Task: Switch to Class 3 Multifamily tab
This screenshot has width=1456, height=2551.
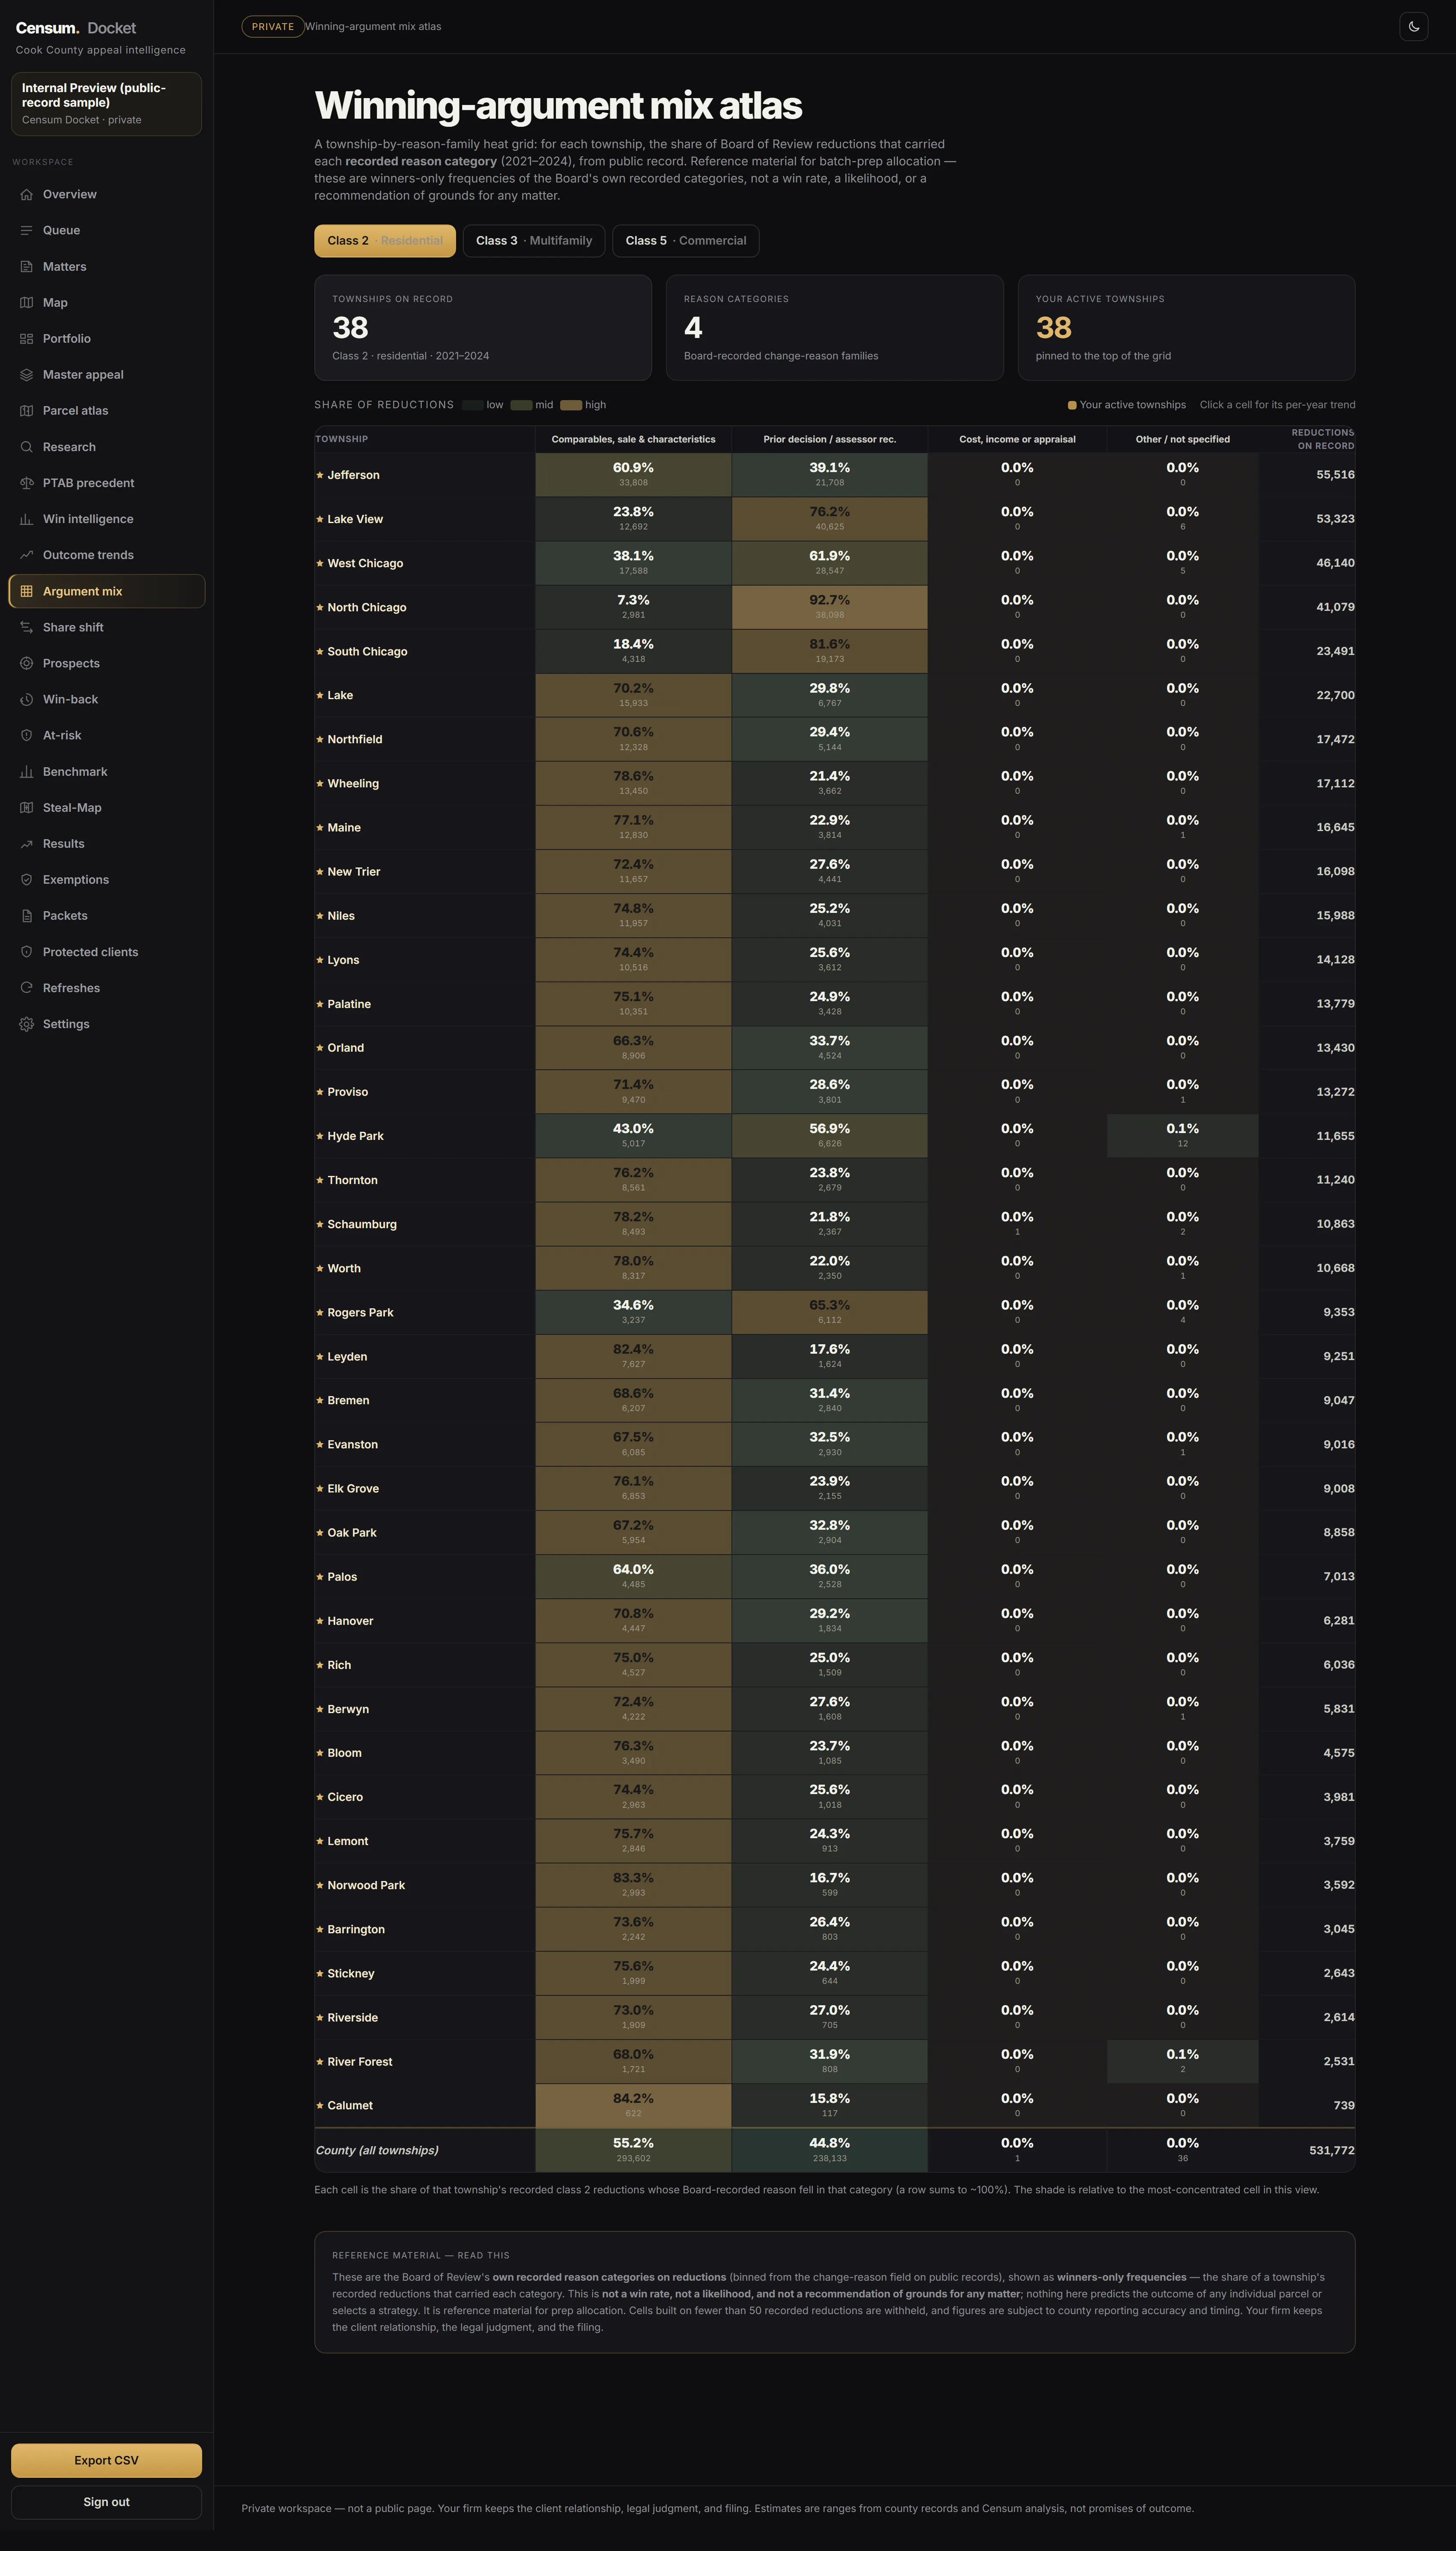Action: tap(534, 241)
